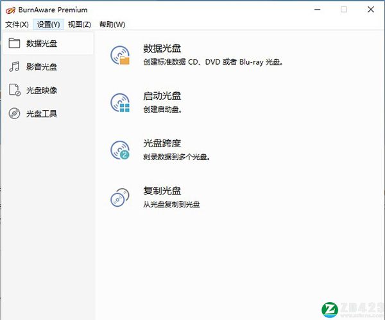Screen dimensions: 385x320
Task: Launch the 光盘跨度 task
Action: click(x=162, y=143)
